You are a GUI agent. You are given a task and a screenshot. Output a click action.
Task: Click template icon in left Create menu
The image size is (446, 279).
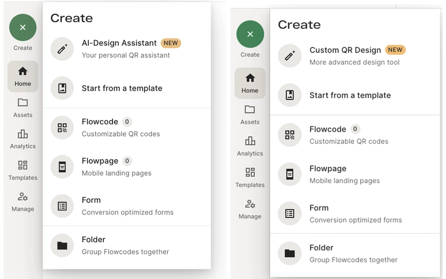pyautogui.click(x=62, y=88)
